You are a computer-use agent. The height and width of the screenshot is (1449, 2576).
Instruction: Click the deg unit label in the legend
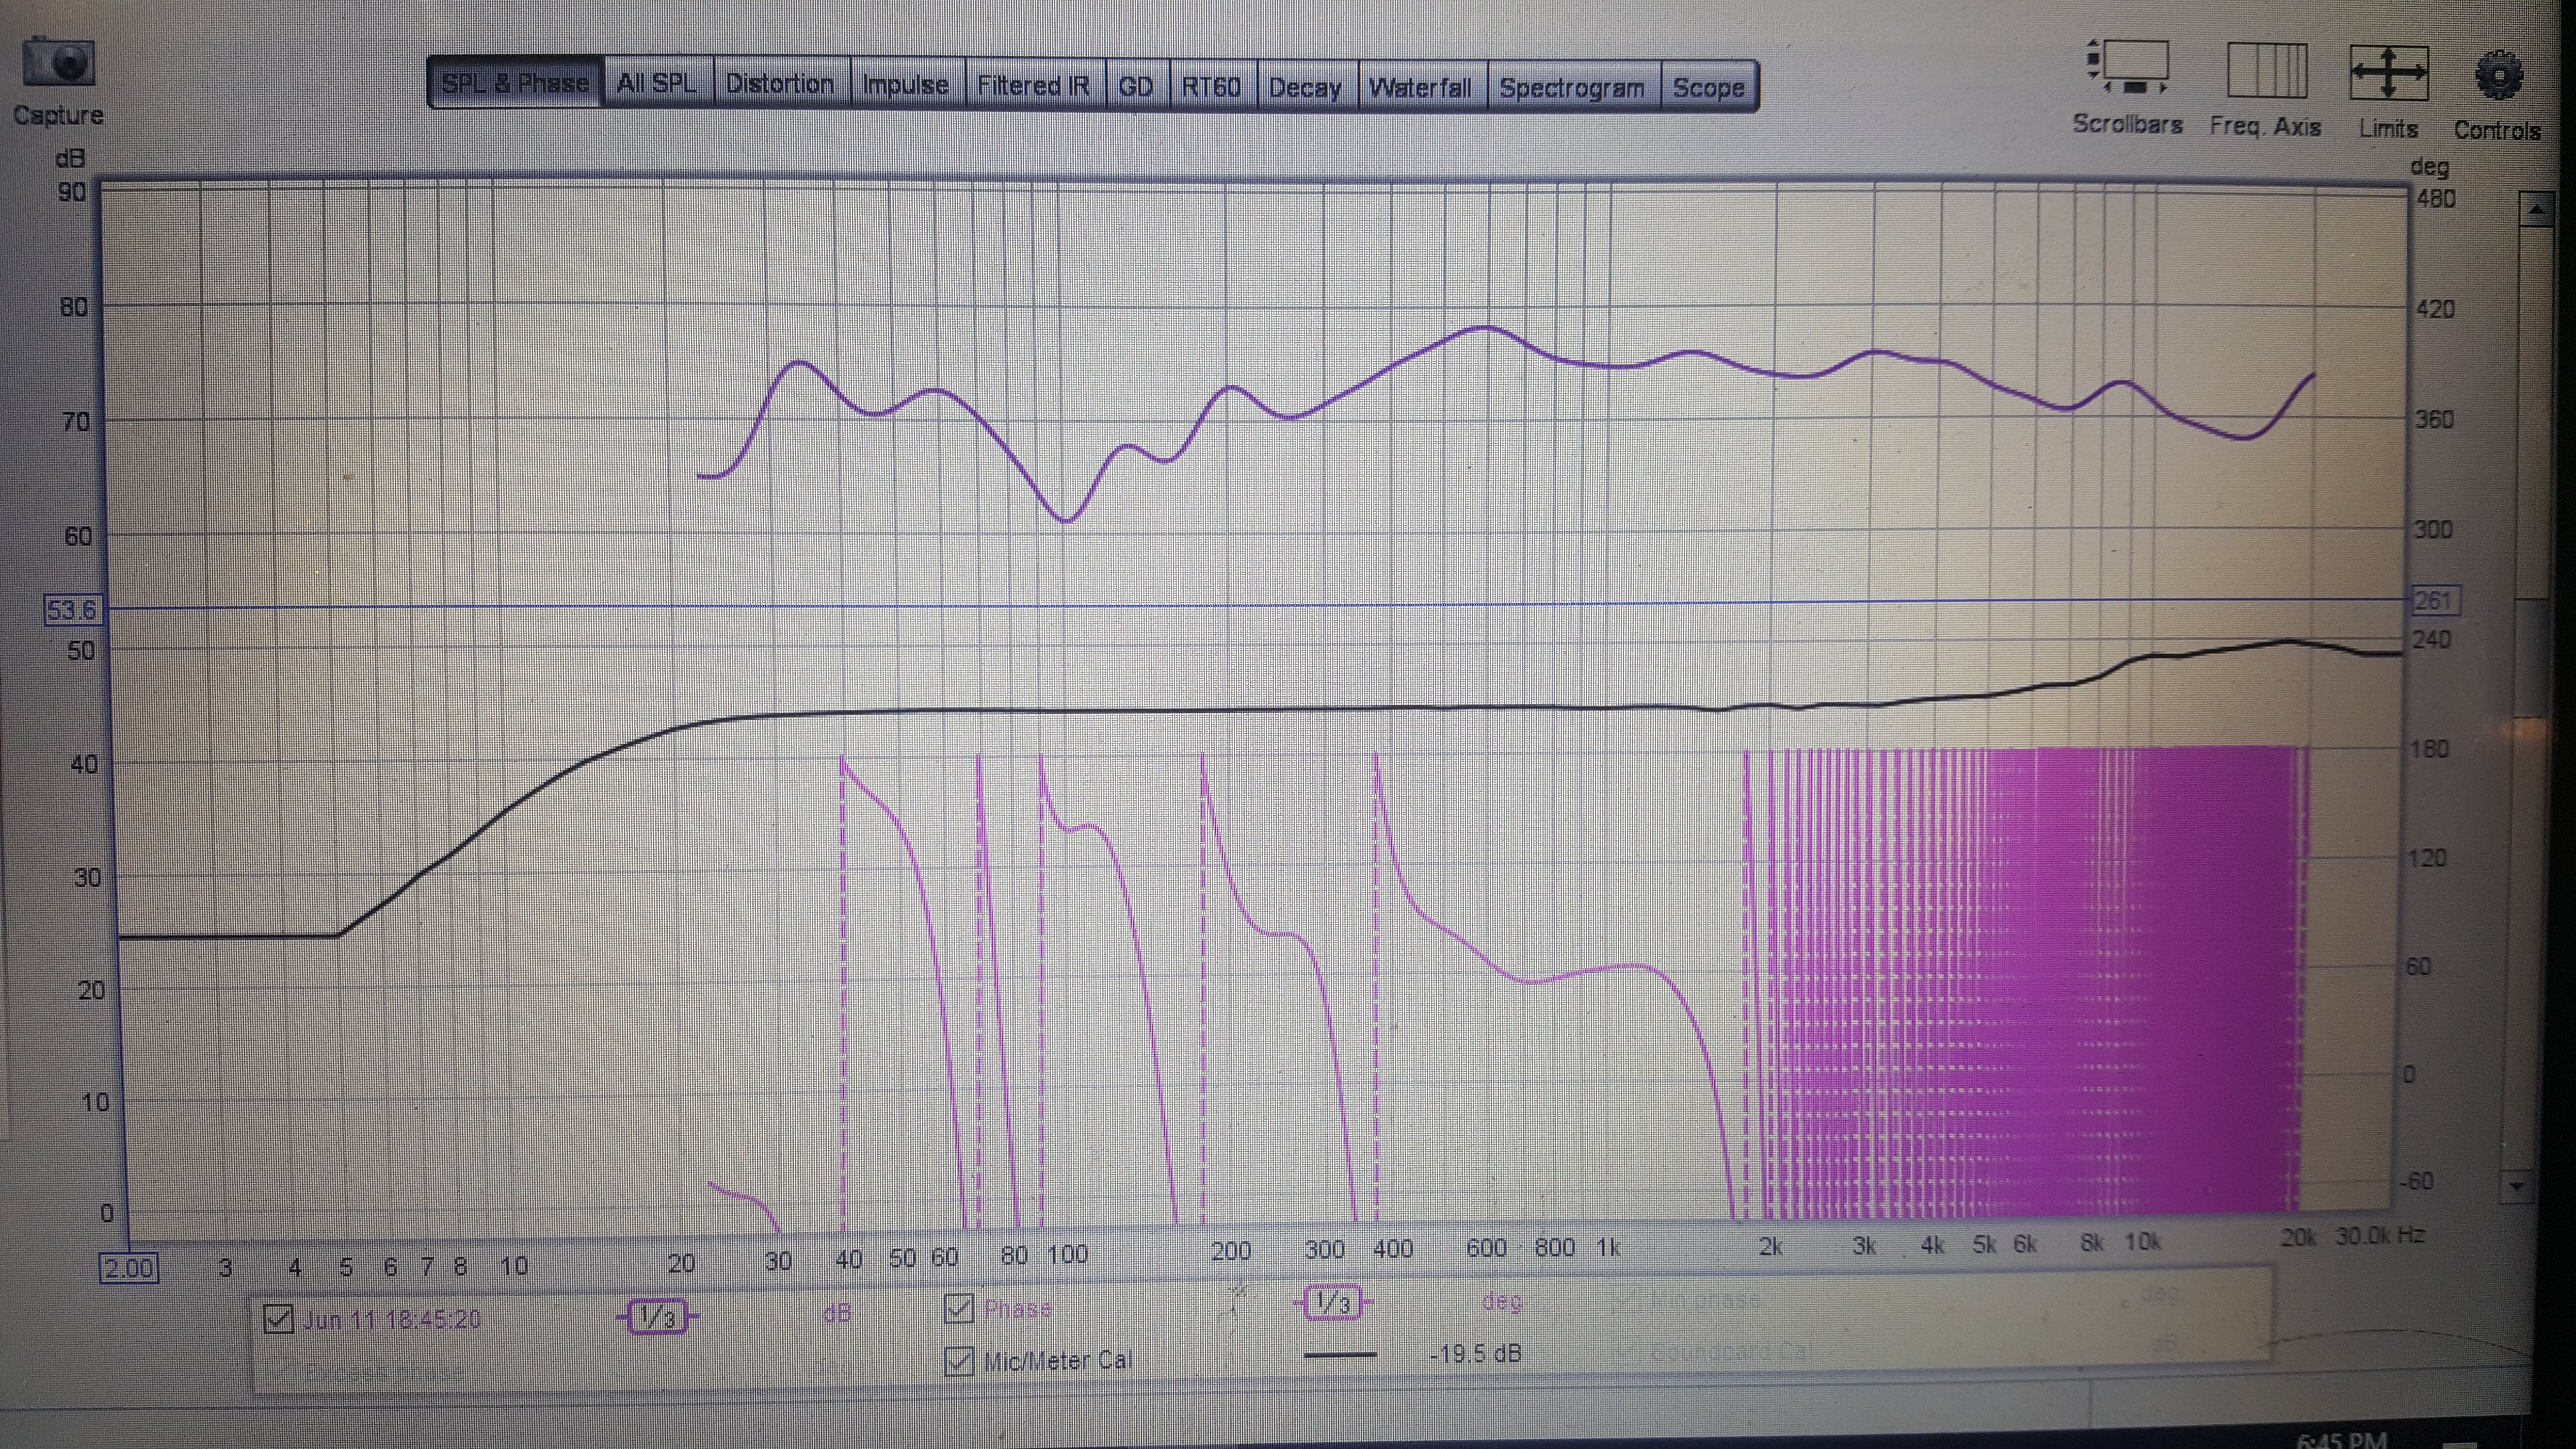pos(1501,1301)
